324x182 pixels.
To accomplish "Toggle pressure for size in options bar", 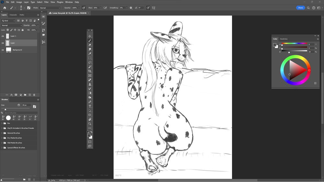I will pyautogui.click(x=148, y=8).
